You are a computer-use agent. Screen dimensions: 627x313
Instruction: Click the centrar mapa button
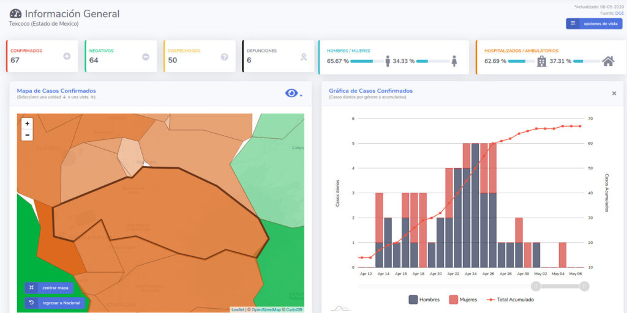49,287
